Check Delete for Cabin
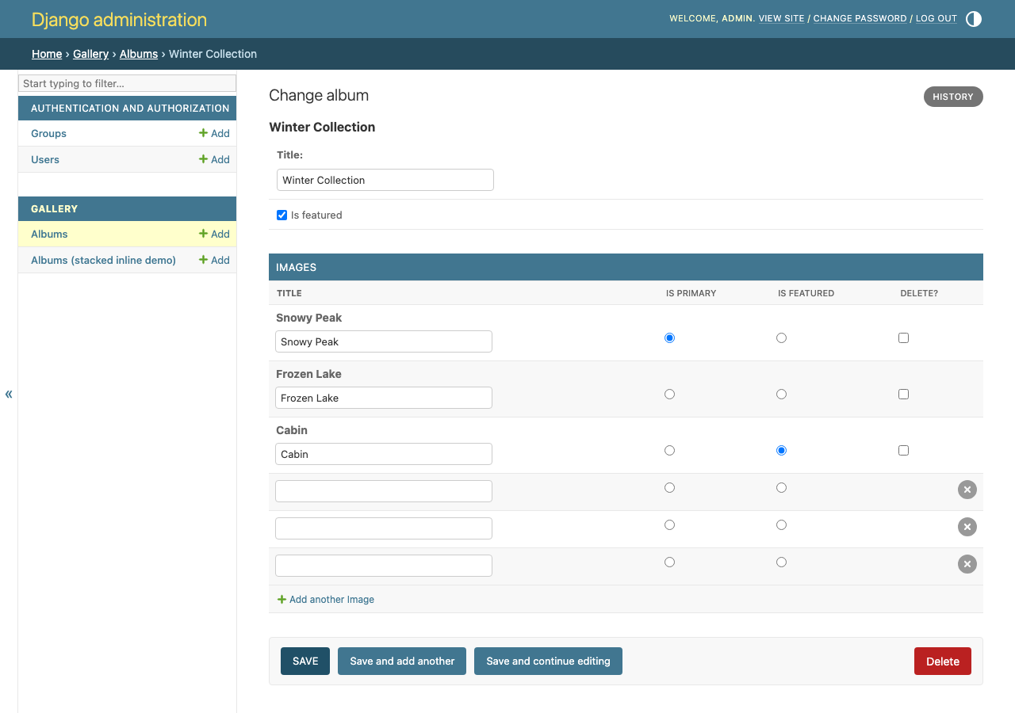1015x713 pixels. tap(903, 450)
